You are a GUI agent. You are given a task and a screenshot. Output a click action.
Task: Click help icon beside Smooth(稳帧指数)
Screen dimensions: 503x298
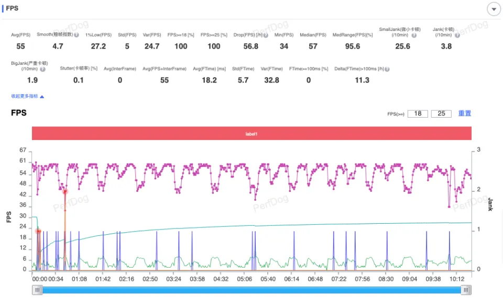[76, 35]
